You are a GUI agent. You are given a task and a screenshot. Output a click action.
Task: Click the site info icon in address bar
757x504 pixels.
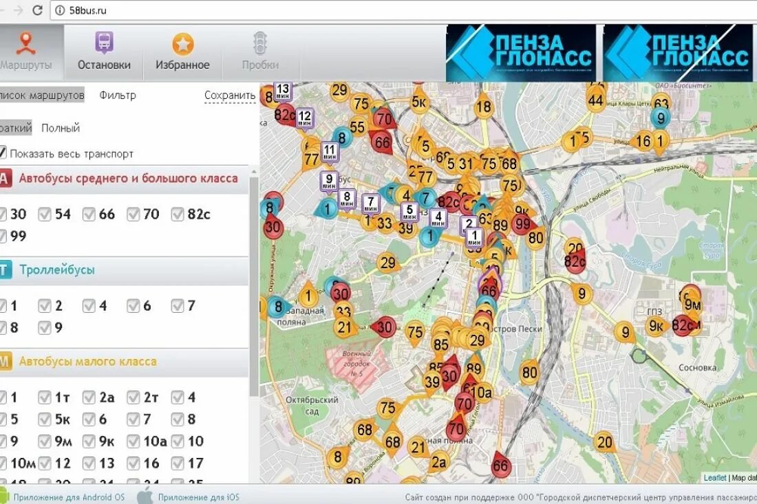click(60, 10)
